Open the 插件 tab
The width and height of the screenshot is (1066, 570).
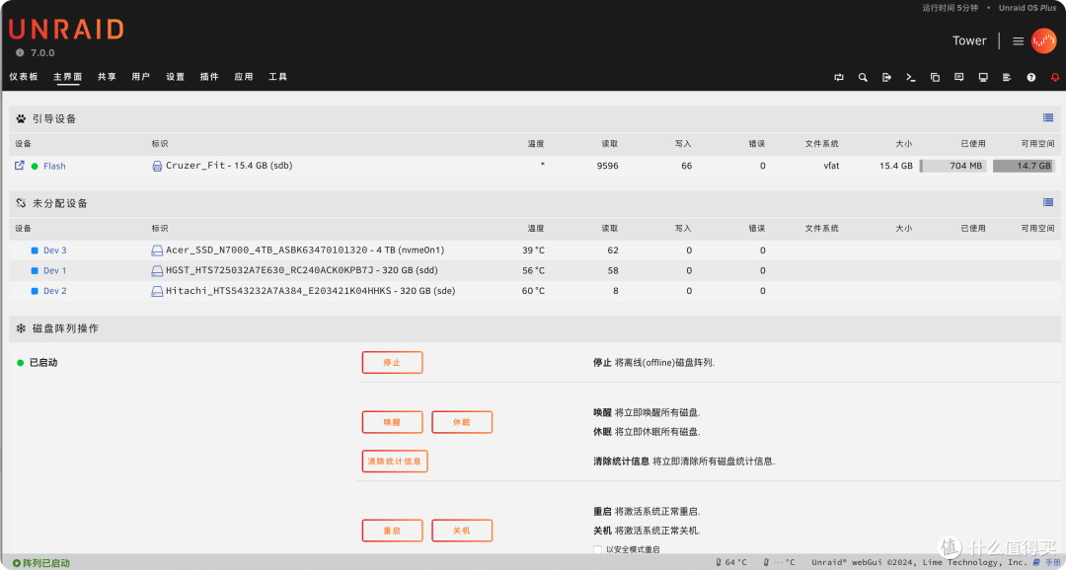click(x=209, y=77)
